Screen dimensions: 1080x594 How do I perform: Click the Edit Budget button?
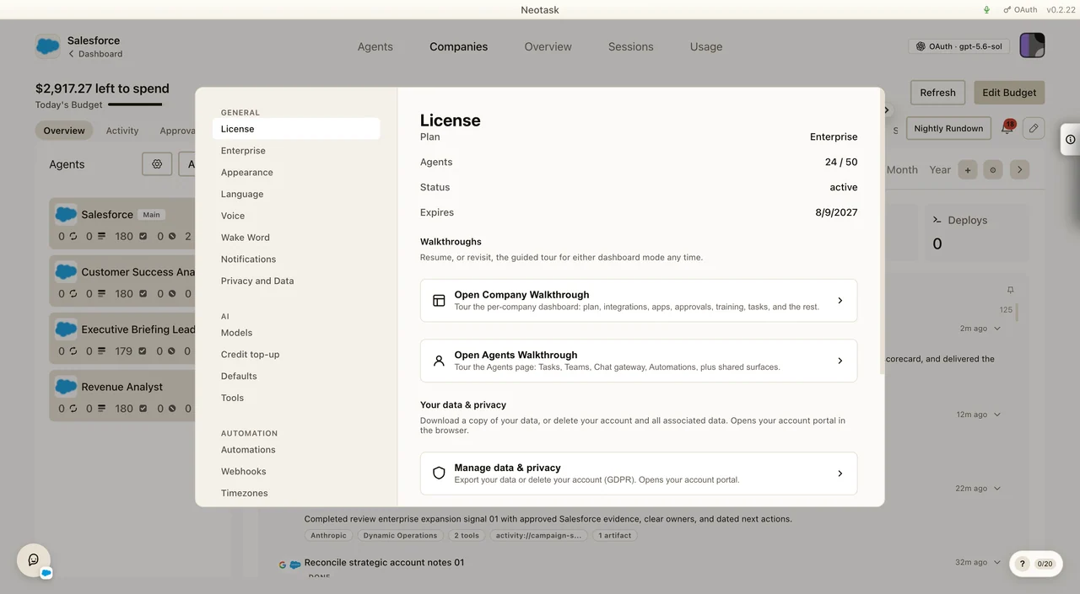click(x=1009, y=93)
